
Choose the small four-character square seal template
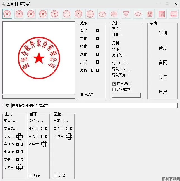click(150, 14)
